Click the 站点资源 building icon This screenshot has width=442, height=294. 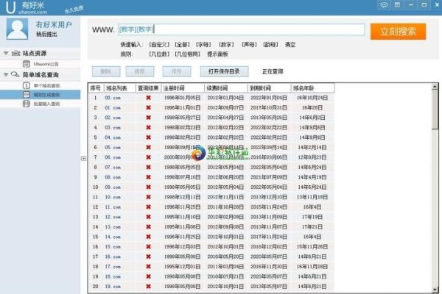15,53
